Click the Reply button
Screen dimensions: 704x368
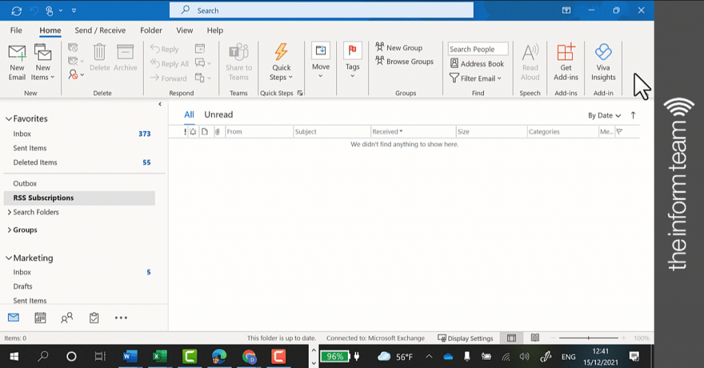(x=164, y=49)
